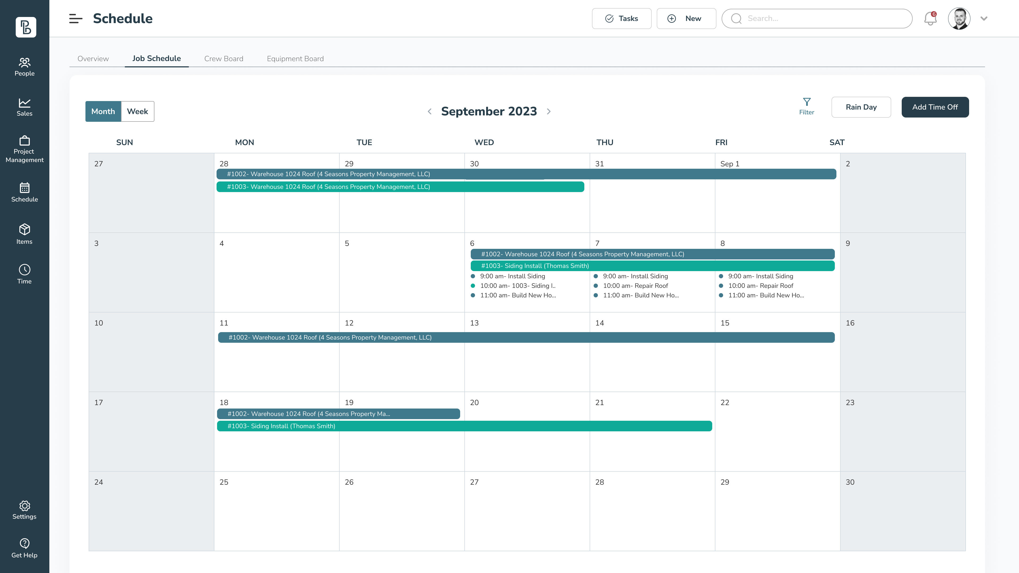This screenshot has width=1019, height=573.
Task: Select day 22 cell
Action: point(777,431)
